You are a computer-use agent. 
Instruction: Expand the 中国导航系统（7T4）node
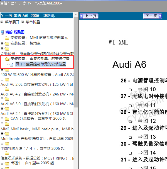[2, 143]
